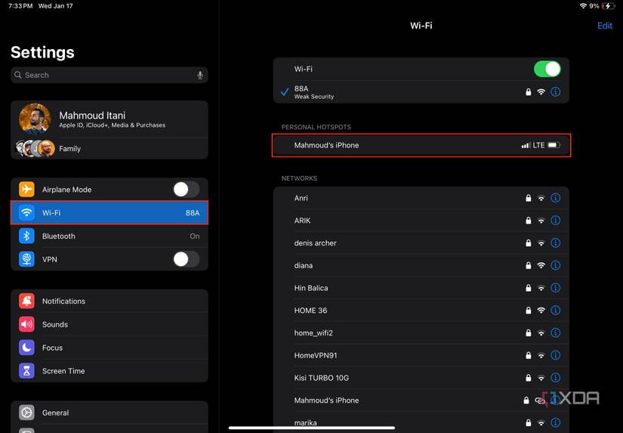The image size is (623, 433).
Task: Tap the status bar Wi-Fi indicator
Action: point(583,6)
